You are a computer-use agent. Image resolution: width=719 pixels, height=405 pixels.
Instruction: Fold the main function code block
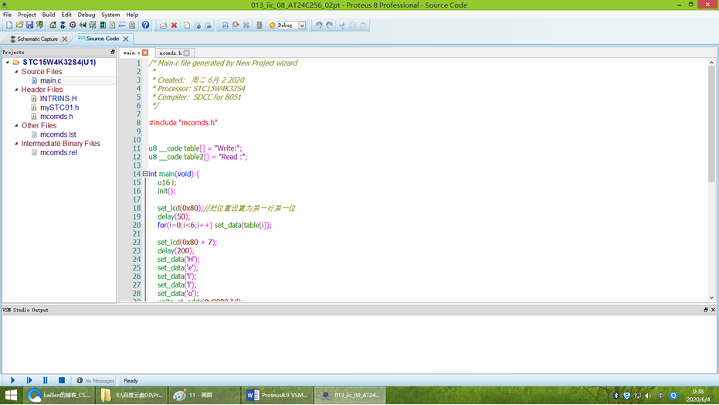(145, 174)
